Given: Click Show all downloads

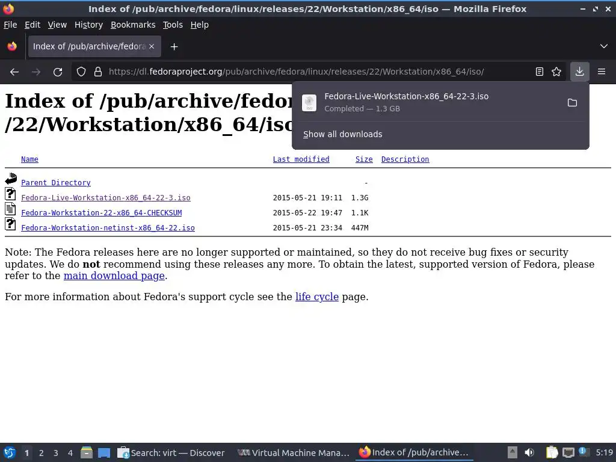Looking at the screenshot, I should (342, 134).
